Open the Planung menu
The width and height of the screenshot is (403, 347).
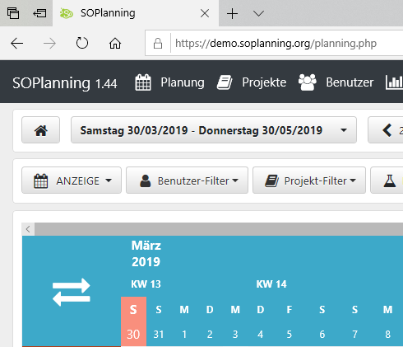170,82
